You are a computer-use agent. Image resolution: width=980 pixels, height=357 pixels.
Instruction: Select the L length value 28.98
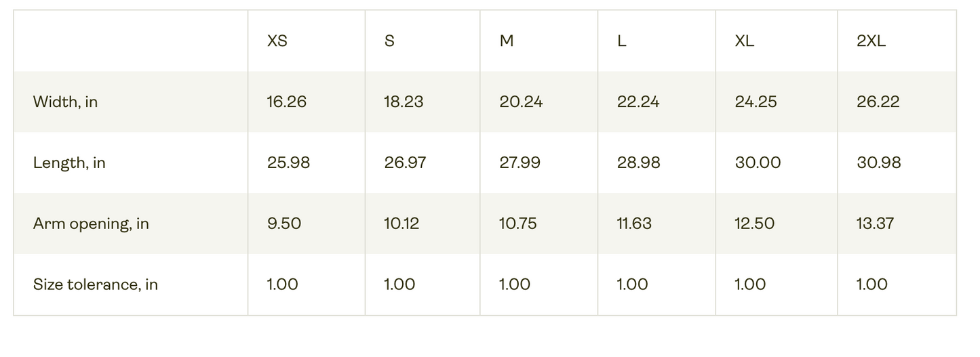(639, 163)
